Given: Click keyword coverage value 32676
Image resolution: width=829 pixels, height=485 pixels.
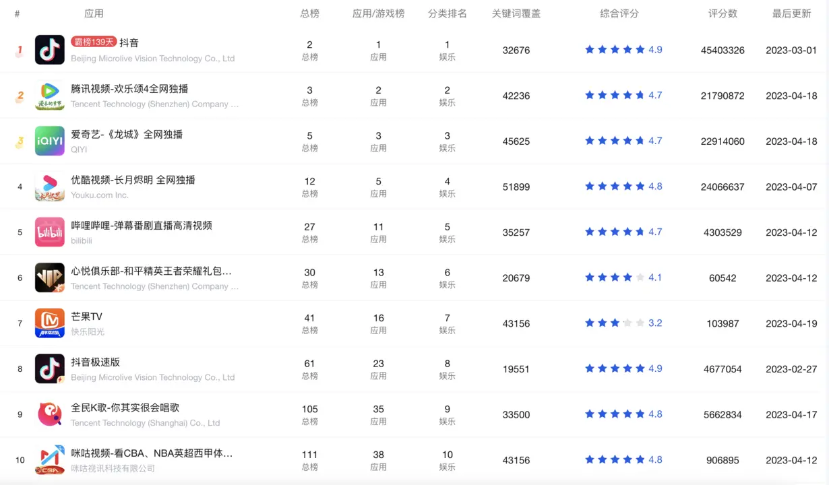Looking at the screenshot, I should tap(516, 51).
